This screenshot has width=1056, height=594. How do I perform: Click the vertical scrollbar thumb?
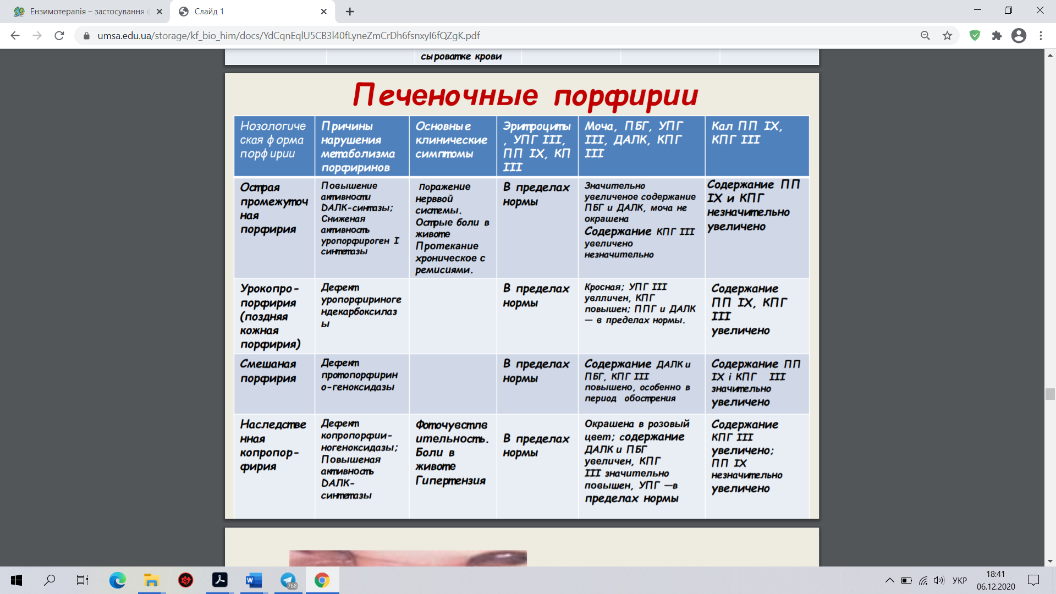[1050, 394]
